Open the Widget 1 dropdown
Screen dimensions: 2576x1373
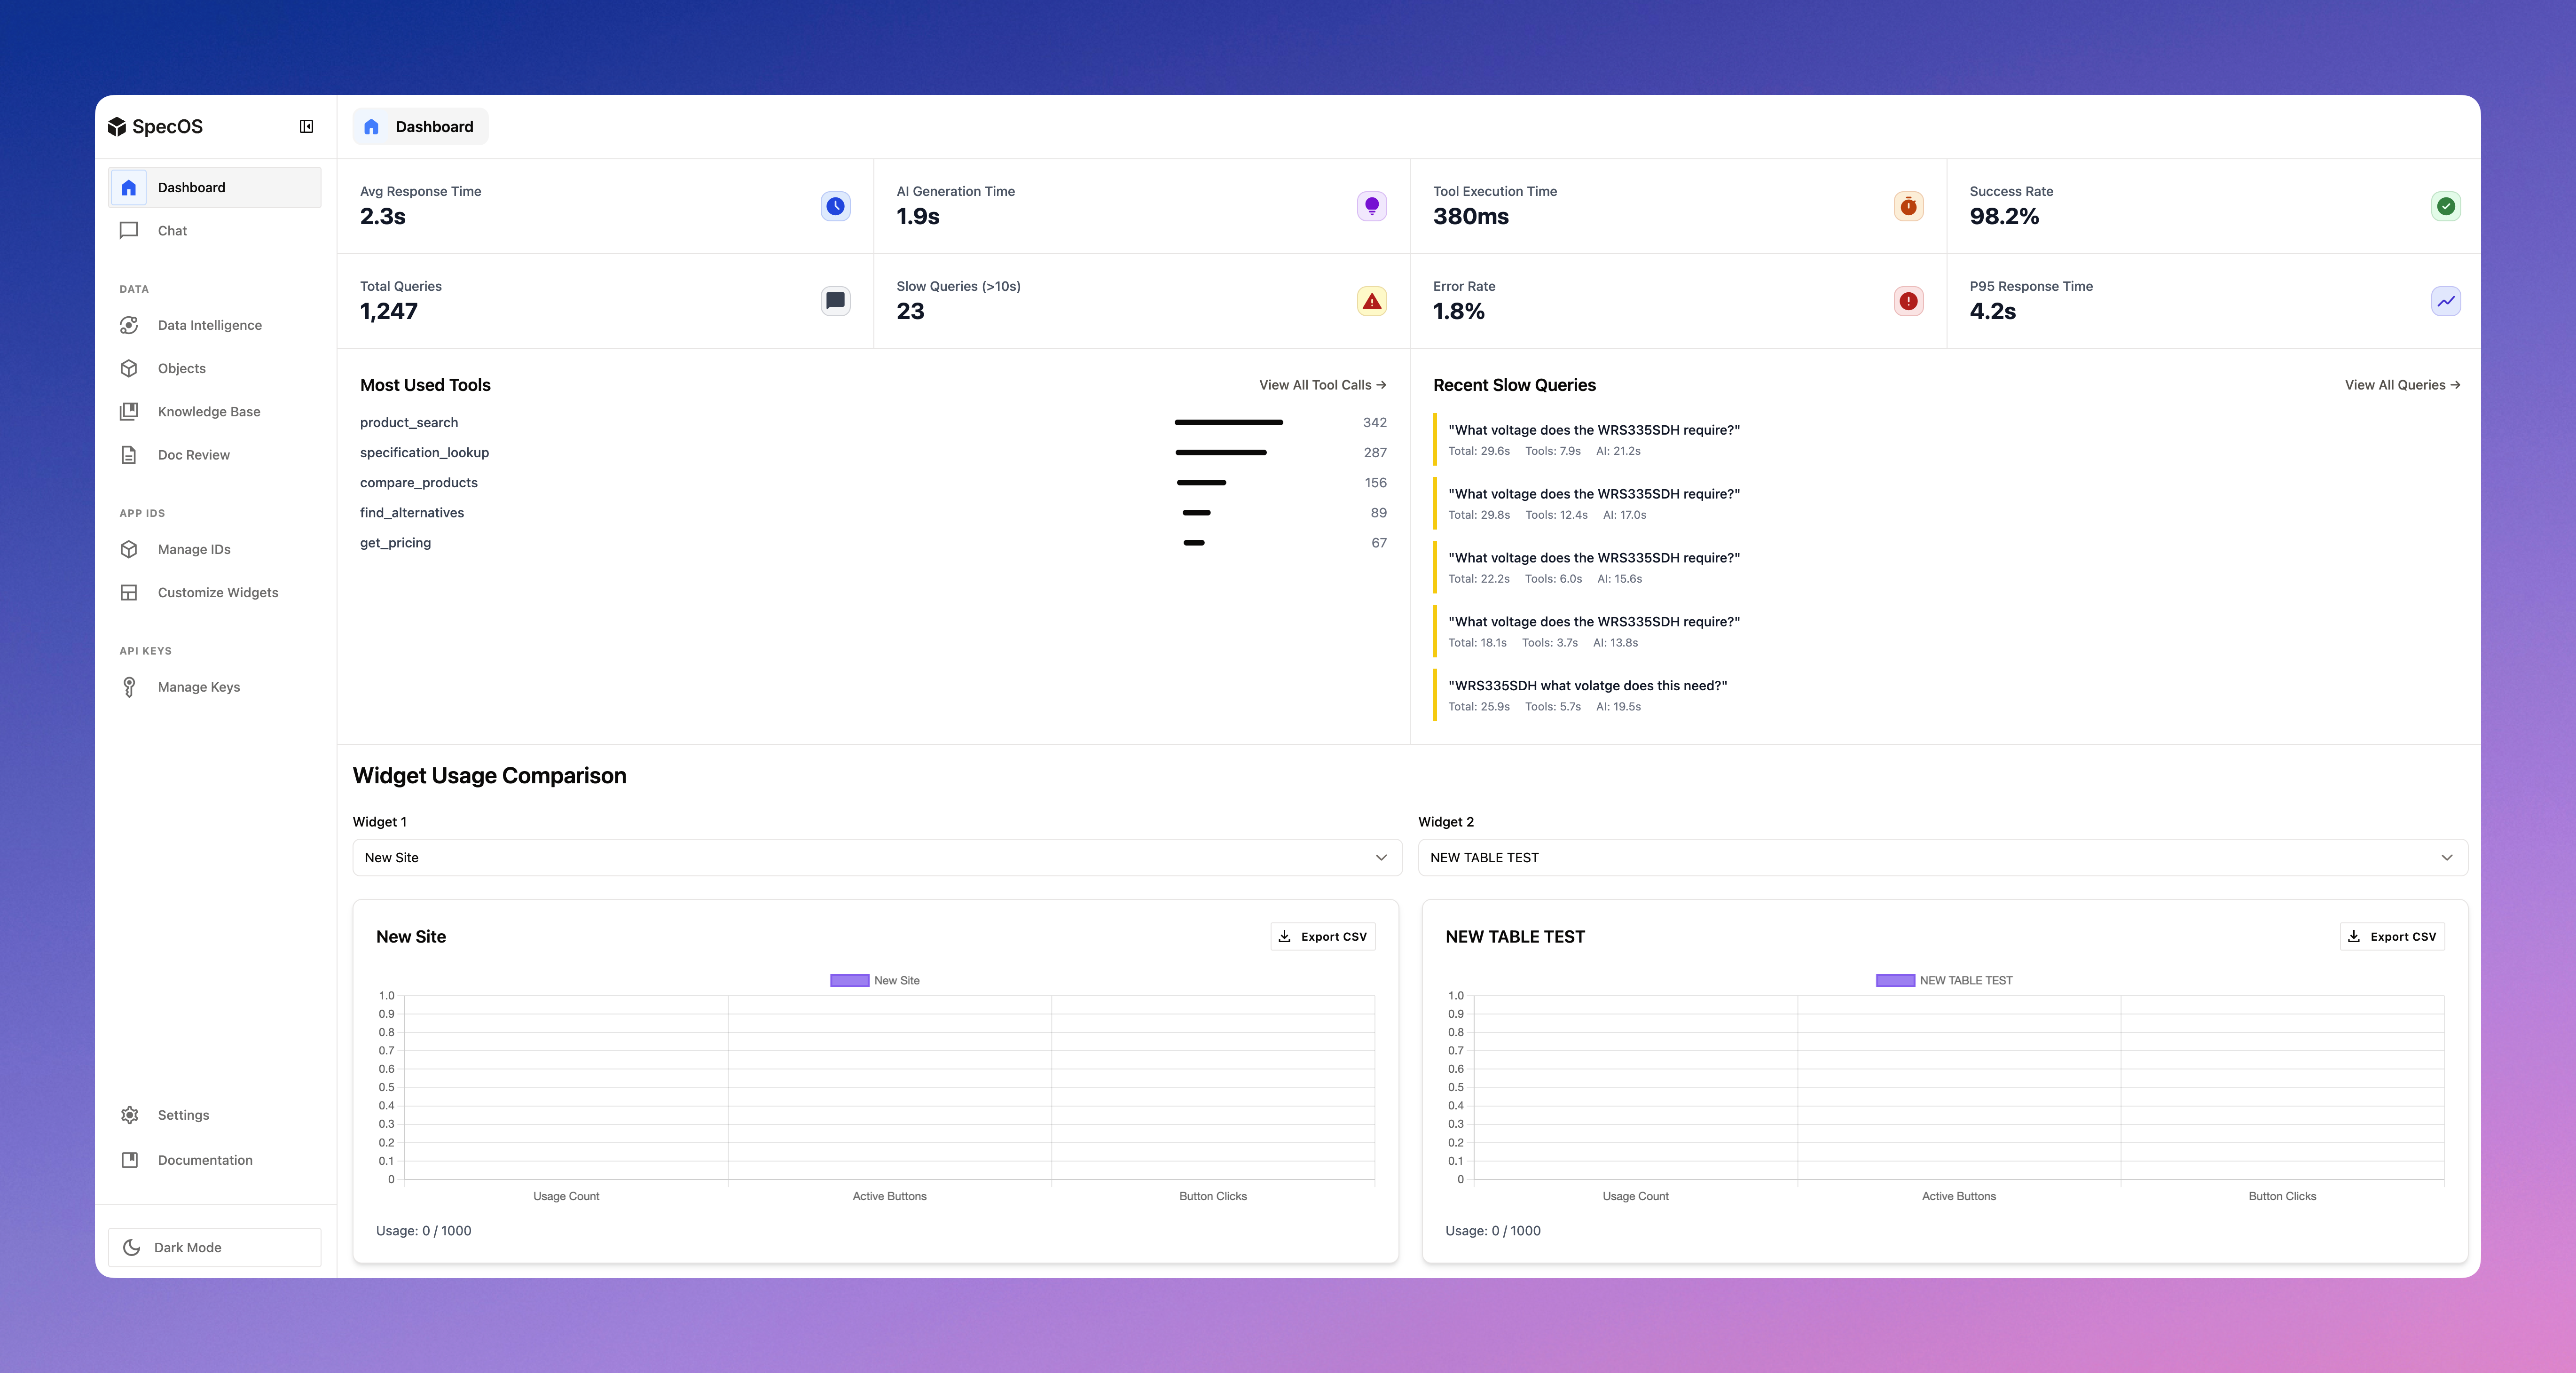[876, 858]
